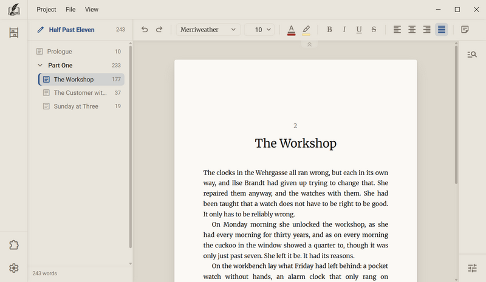Insert a note or comment
The image size is (486, 282).
(x=465, y=29)
